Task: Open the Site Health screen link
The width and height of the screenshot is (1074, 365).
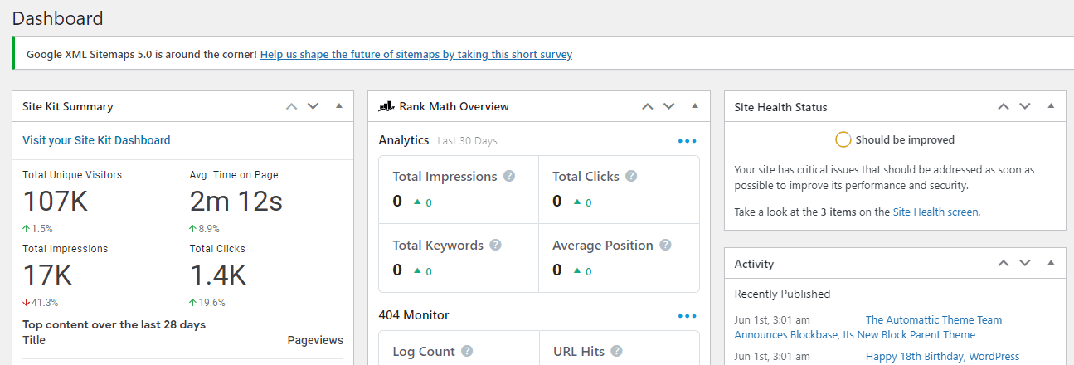Action: pyautogui.click(x=935, y=212)
